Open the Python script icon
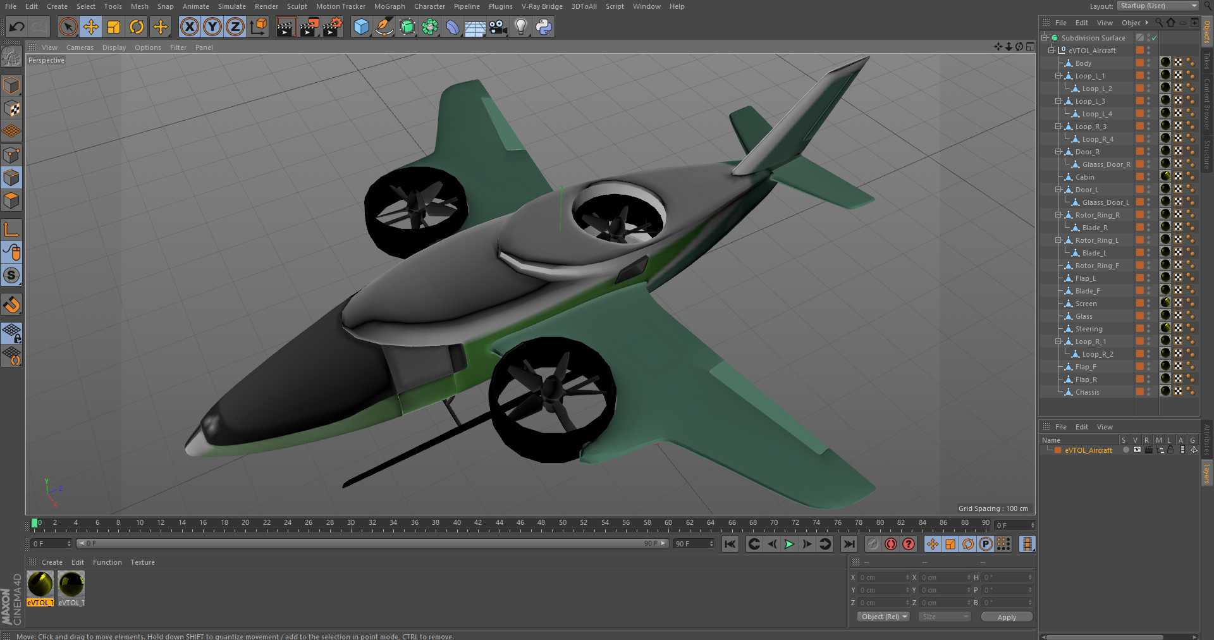 pyautogui.click(x=544, y=27)
